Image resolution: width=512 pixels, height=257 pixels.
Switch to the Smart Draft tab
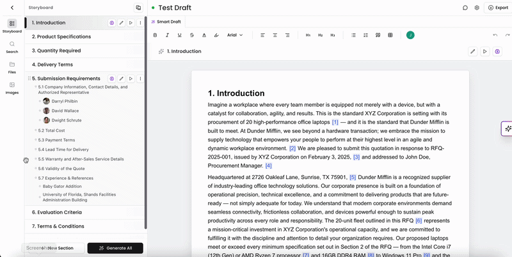tap(166, 22)
